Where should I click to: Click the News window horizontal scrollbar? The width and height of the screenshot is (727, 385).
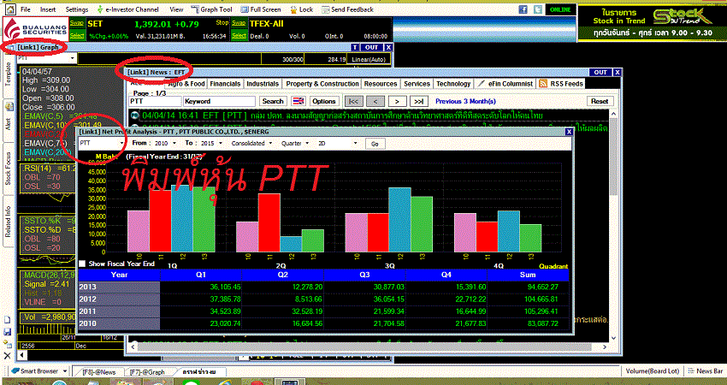point(367,346)
